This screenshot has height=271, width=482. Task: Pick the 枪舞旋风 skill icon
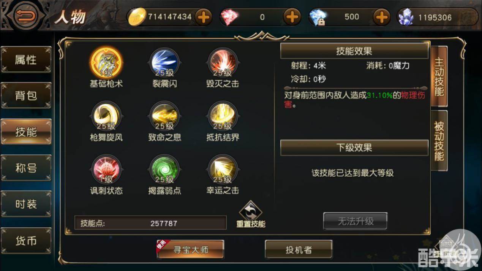[x=106, y=116]
